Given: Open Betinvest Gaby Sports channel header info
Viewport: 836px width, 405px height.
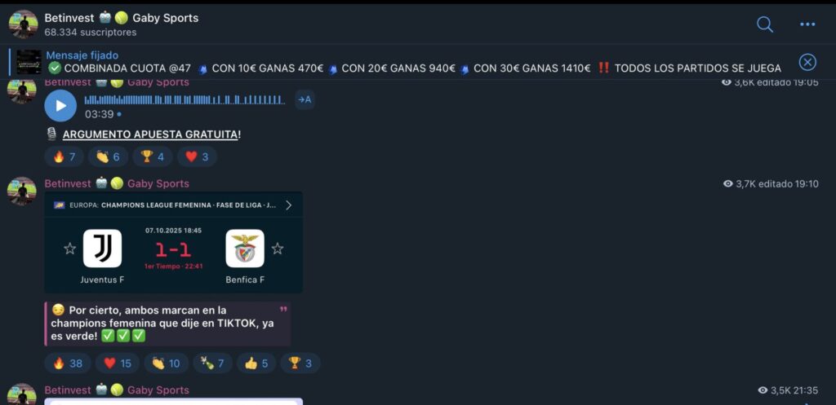Looking at the screenshot, I should (122, 24).
